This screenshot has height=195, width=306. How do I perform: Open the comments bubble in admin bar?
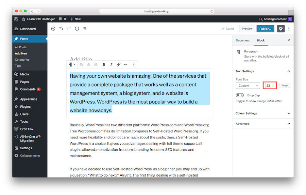(62, 19)
